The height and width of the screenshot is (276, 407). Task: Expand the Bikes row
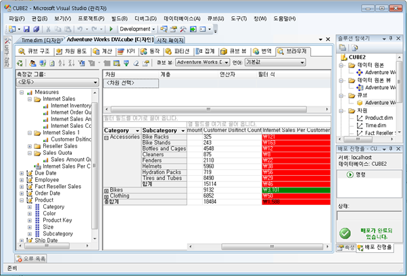point(106,191)
